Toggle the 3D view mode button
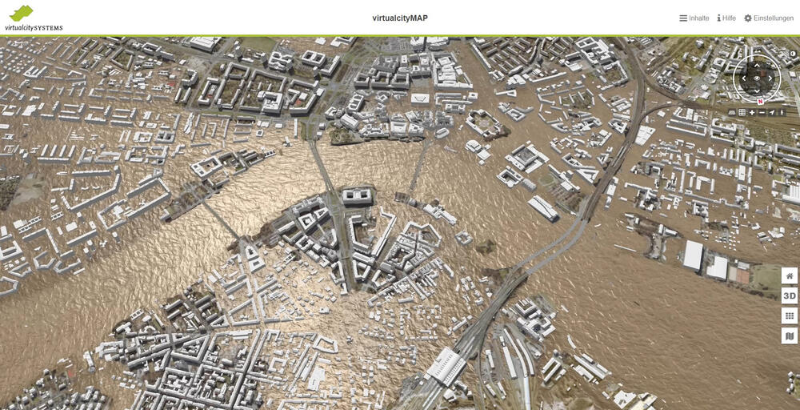This screenshot has width=800, height=410. click(x=789, y=296)
